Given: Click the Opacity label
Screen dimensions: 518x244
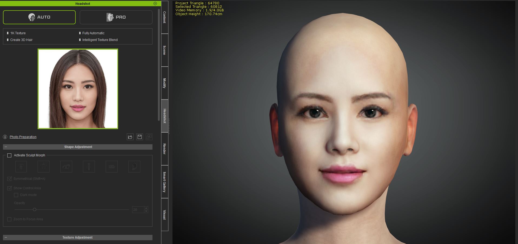Looking at the screenshot, I should pyautogui.click(x=19, y=203).
